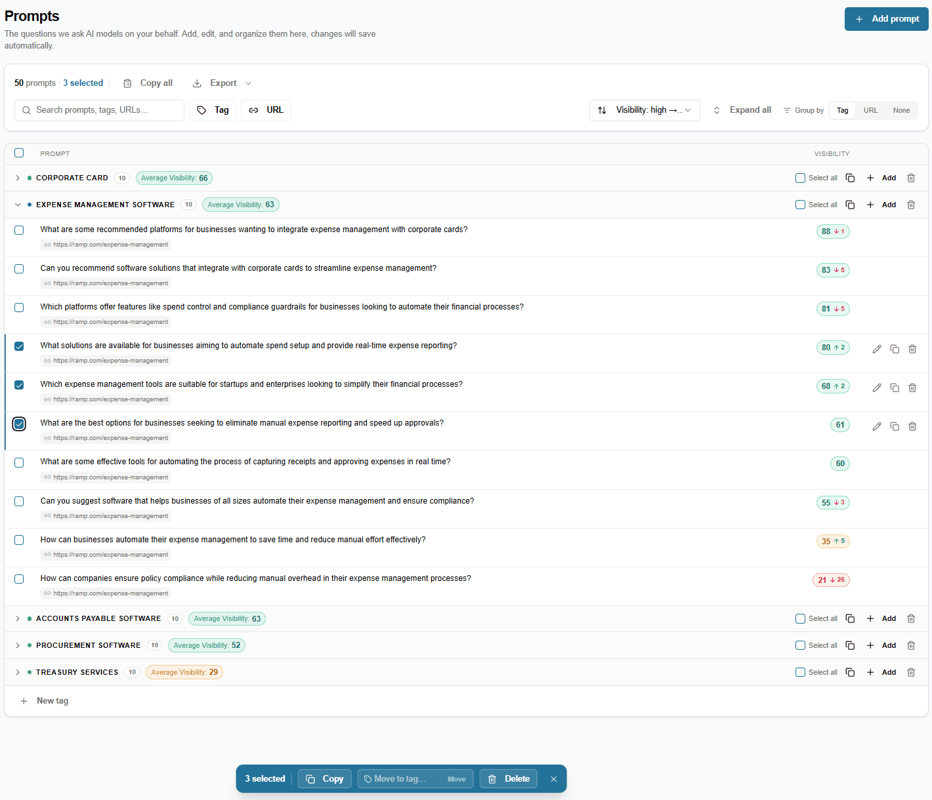This screenshot has height=800, width=932.
Task: Expand the Treasury Services group
Action: coord(18,672)
